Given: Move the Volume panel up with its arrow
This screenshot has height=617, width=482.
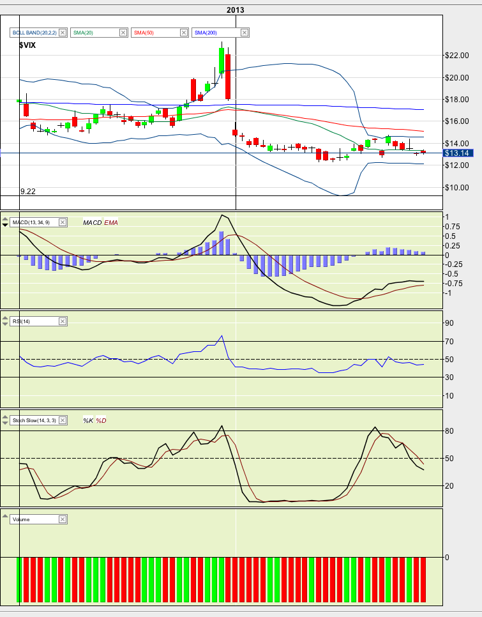Looking at the screenshot, I should point(5,517).
